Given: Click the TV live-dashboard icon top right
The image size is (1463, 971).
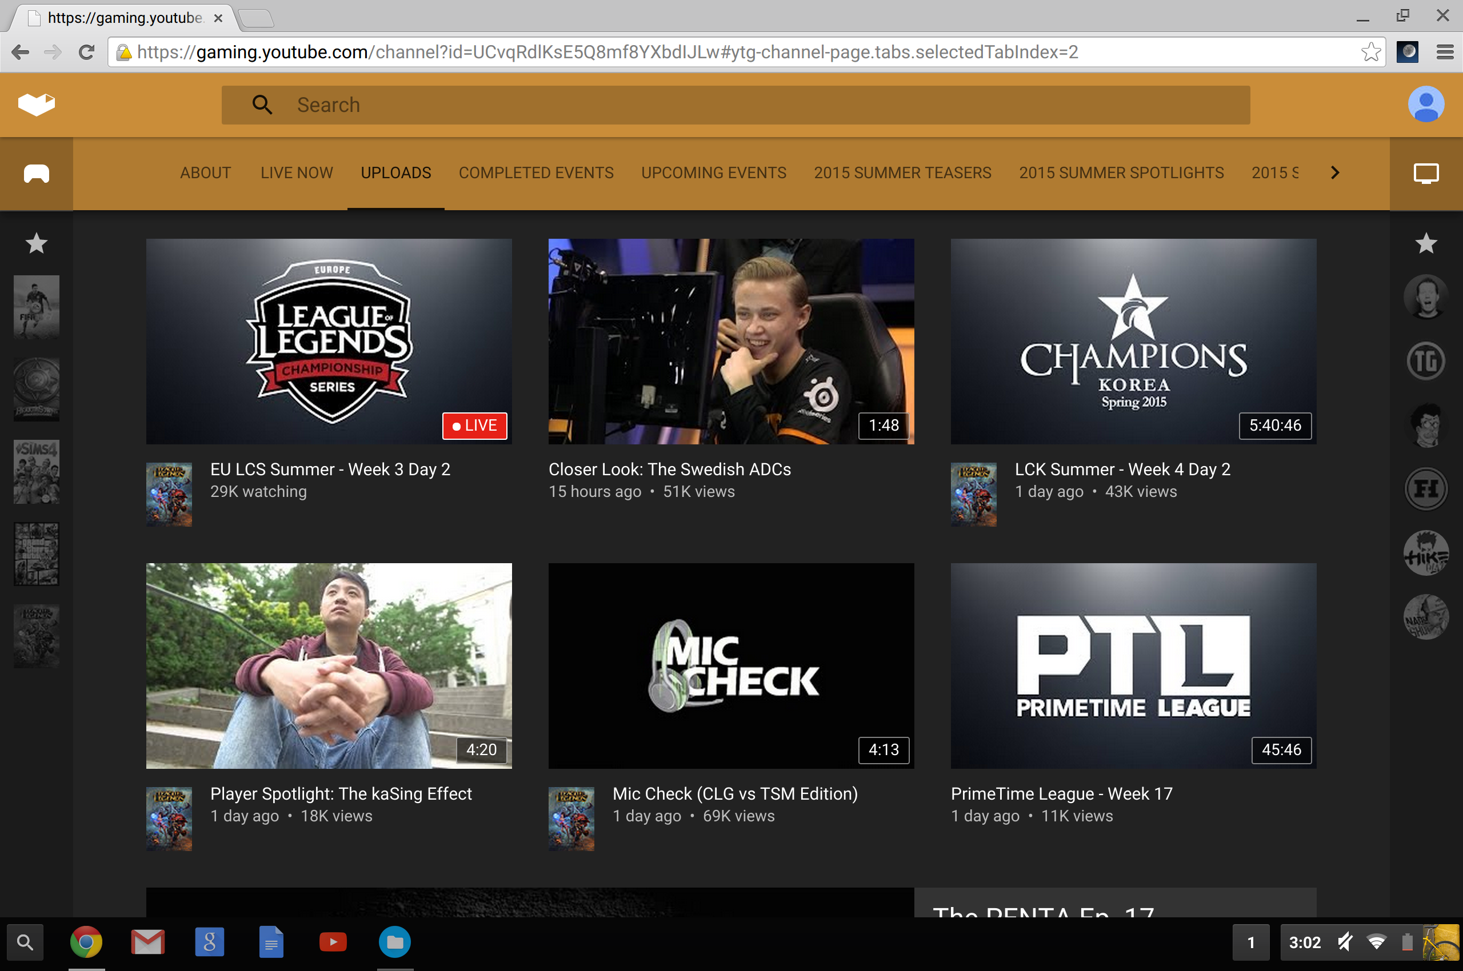Looking at the screenshot, I should tap(1425, 174).
